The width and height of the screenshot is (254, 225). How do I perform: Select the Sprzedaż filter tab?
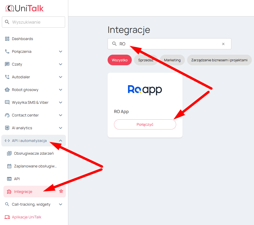pyautogui.click(x=146, y=60)
